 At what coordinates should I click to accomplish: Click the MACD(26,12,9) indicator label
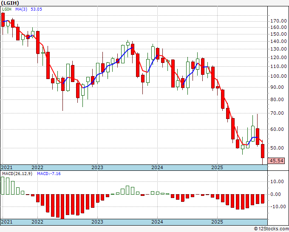coord(17,174)
